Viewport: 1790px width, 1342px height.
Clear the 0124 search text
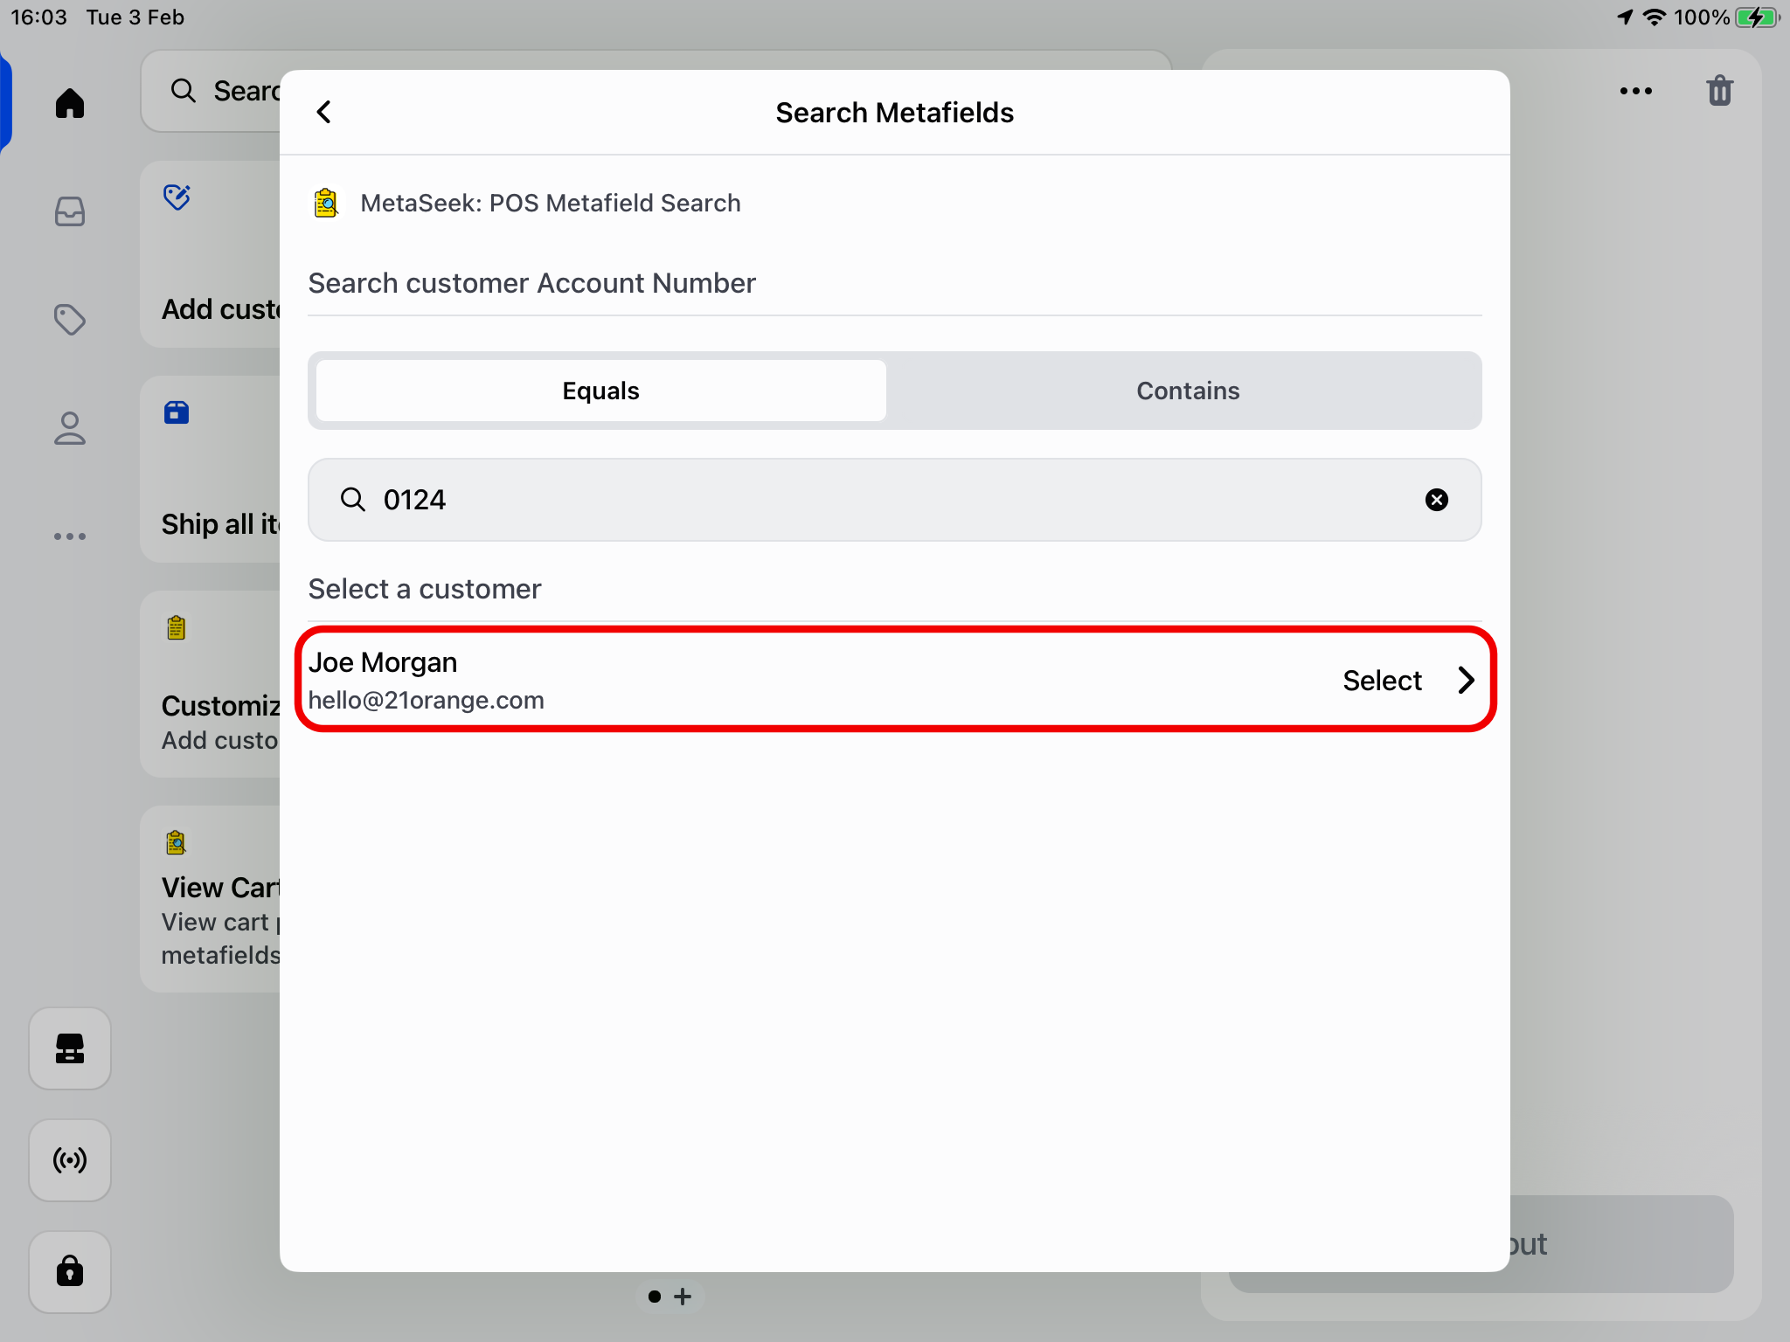pos(1436,500)
